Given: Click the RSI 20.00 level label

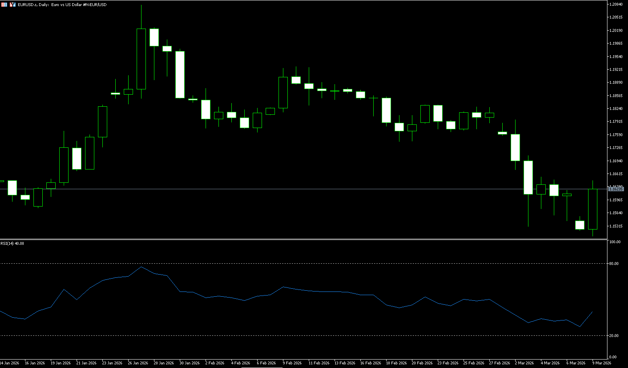Looking at the screenshot, I should point(614,336).
